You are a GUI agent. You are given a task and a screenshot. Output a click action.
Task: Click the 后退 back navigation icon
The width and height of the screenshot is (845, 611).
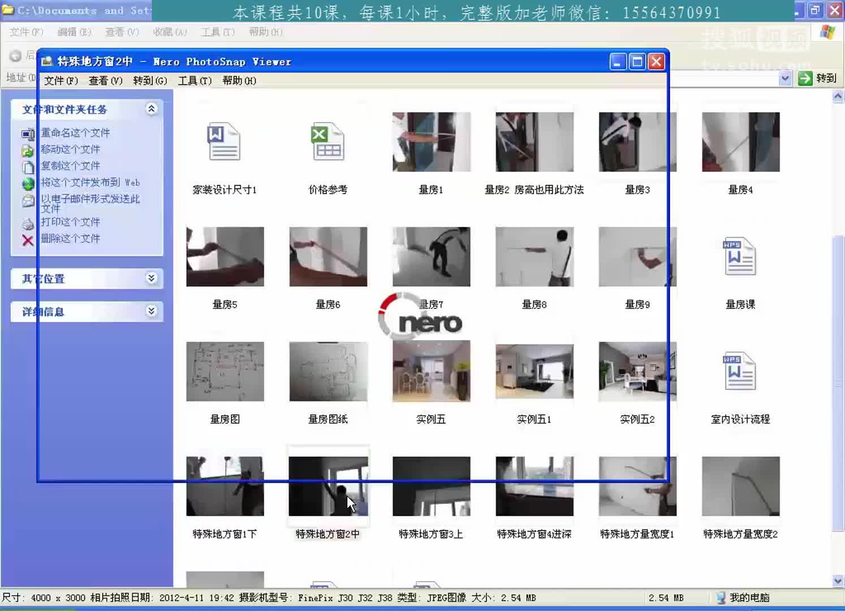click(16, 55)
